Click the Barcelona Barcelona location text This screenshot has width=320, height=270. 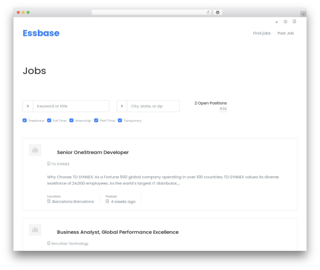[x=73, y=202]
